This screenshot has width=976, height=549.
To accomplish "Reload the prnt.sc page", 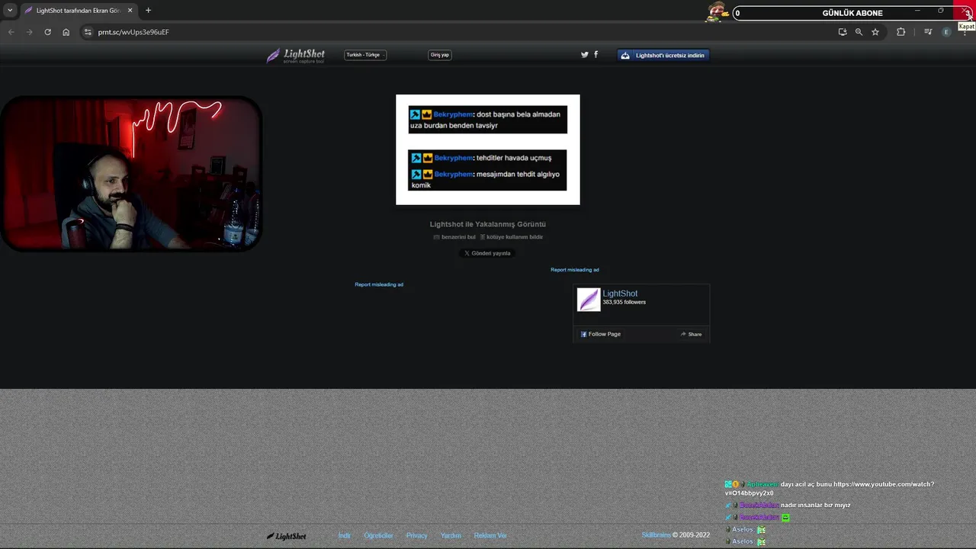I will click(47, 32).
